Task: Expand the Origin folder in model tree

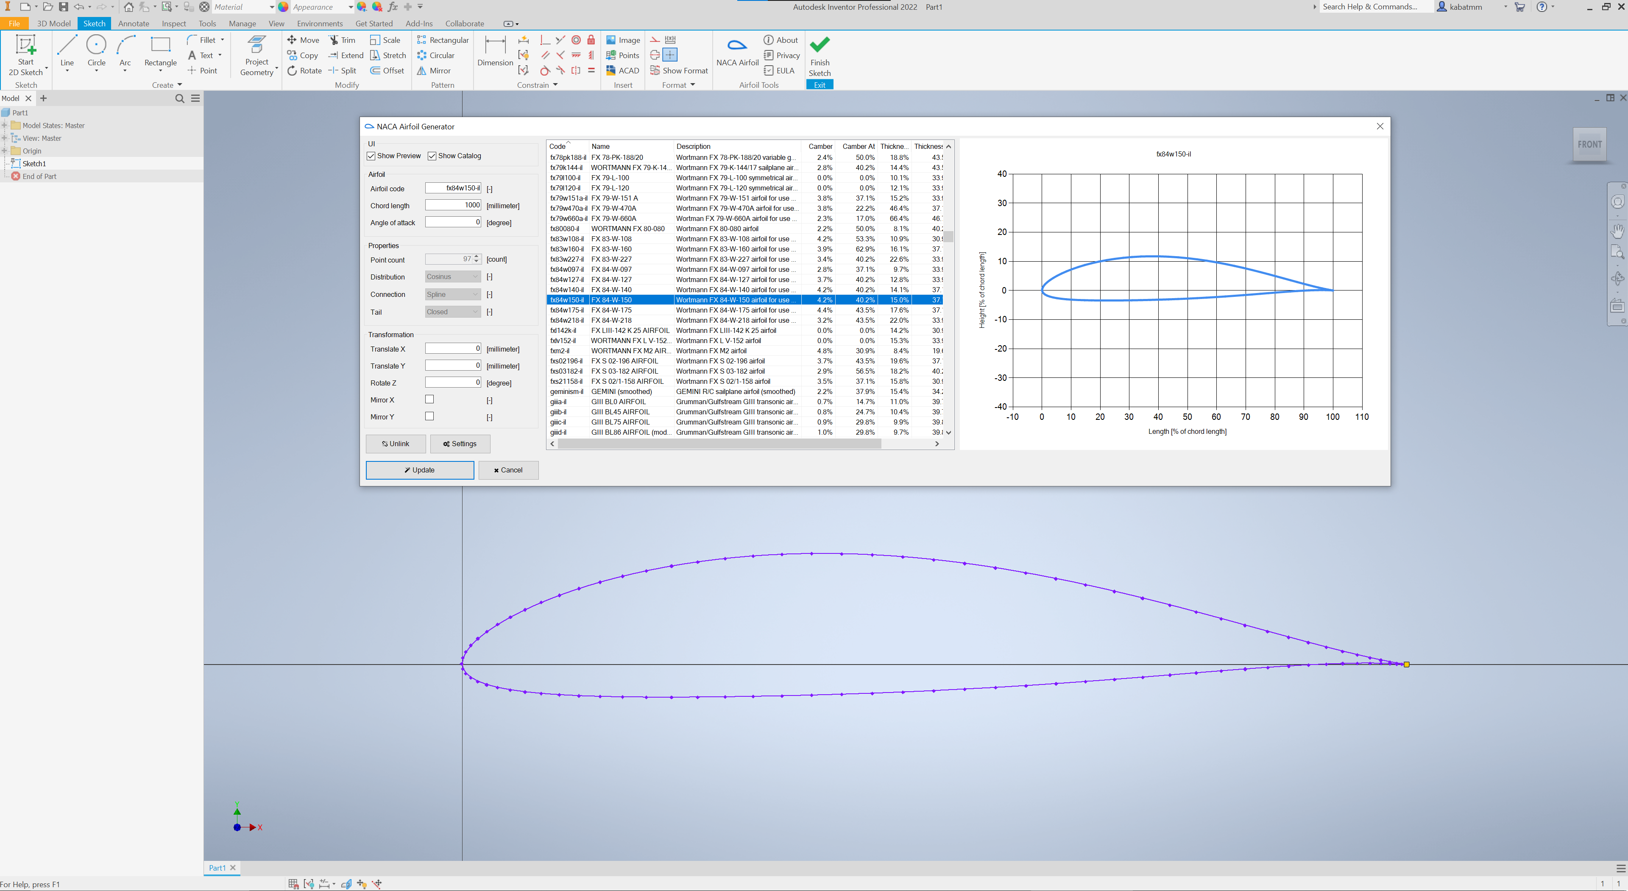Action: tap(4, 151)
